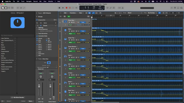The width and height of the screenshot is (184, 103).
Task: Open the Mixer button in control bar
Action: [x=21, y=8]
